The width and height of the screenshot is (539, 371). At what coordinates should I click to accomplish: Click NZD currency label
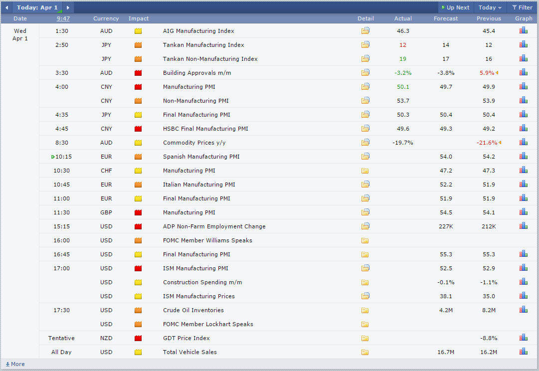pyautogui.click(x=106, y=338)
